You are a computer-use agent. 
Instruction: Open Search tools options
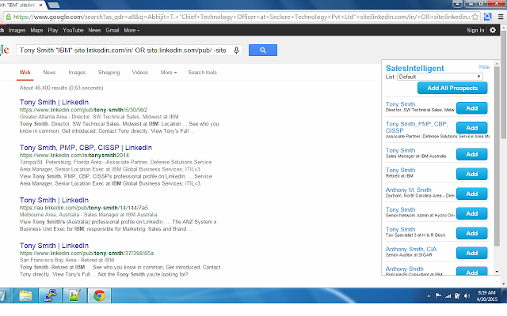point(203,73)
